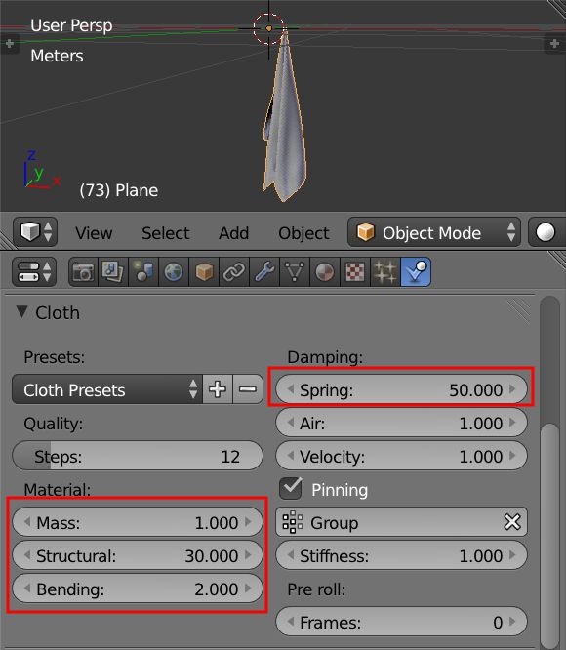Uncheck the Pinning checkbox
The width and height of the screenshot is (566, 650).
(291, 488)
